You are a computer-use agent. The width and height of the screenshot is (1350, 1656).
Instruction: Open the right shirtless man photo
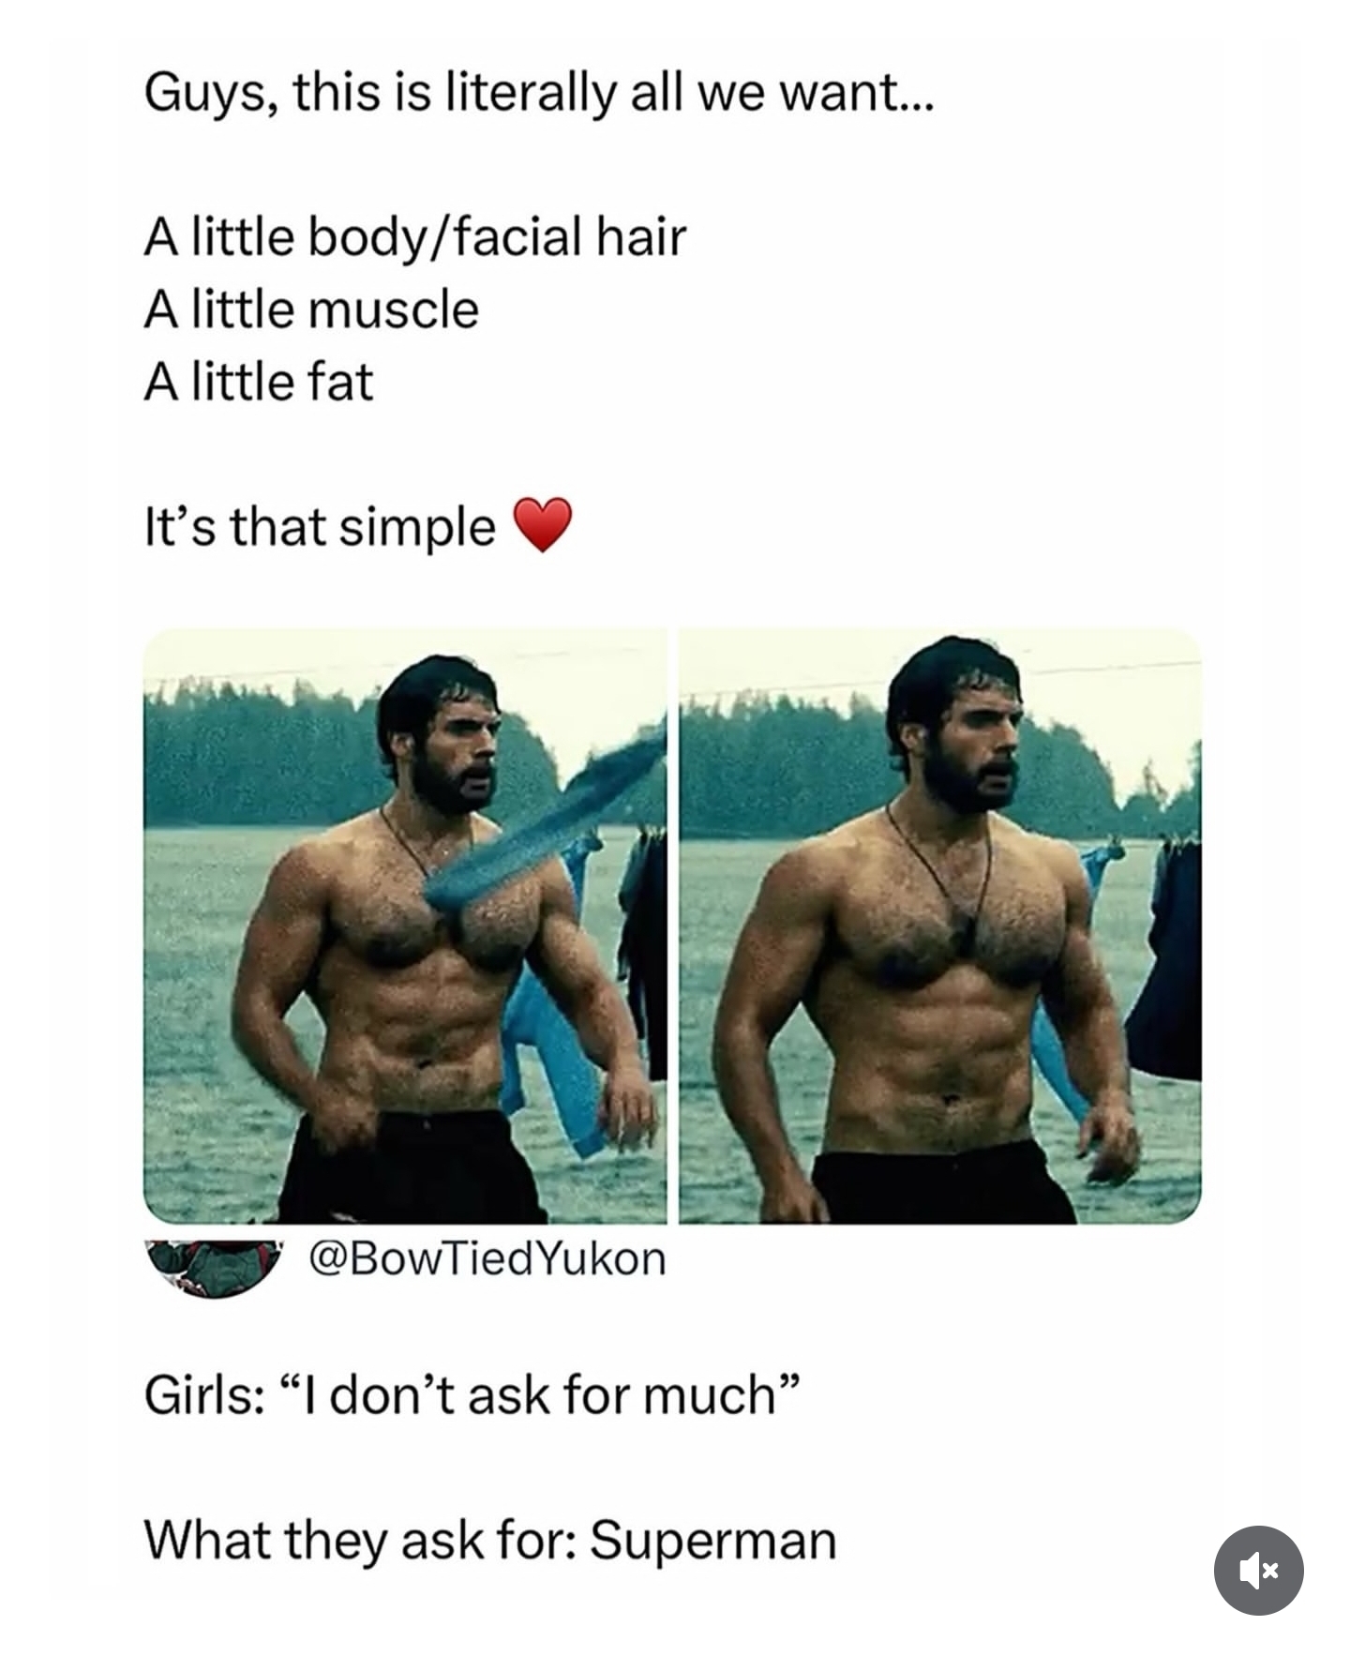point(940,926)
